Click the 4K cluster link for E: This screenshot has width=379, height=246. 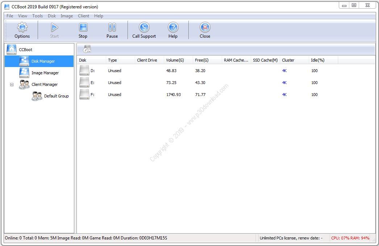(x=284, y=83)
